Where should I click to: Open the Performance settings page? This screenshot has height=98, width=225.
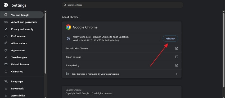pos(22,36)
